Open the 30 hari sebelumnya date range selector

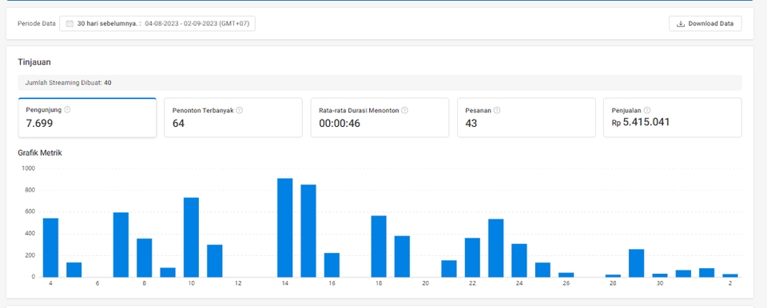157,23
